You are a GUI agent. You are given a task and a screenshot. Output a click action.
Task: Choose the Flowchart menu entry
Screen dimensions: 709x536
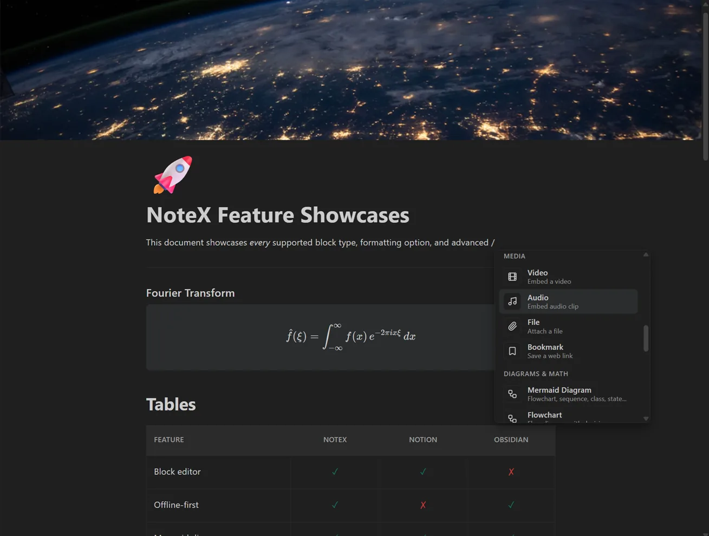coord(568,416)
